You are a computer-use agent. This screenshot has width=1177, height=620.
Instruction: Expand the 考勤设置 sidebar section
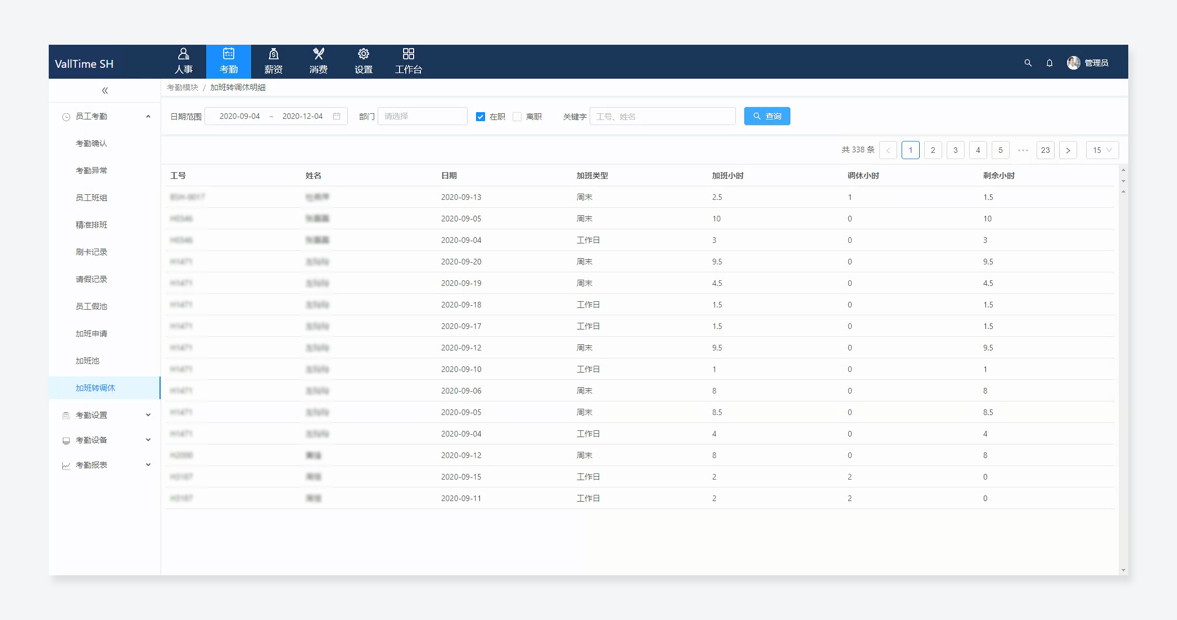point(105,415)
